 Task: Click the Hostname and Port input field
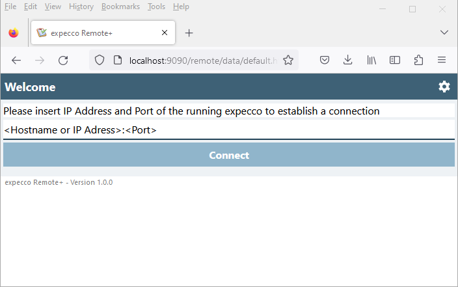coord(228,130)
